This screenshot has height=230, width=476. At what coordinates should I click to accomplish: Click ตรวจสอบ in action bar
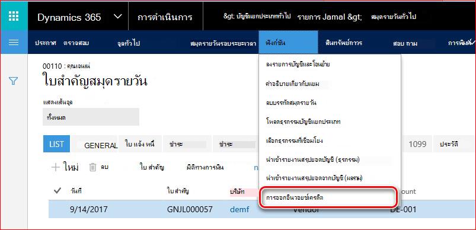click(x=76, y=43)
